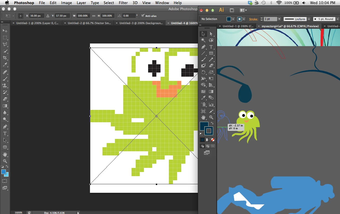Select the Photoshop Pen tool
Image resolution: width=340 pixels, height=214 pixels.
(x=5, y=127)
